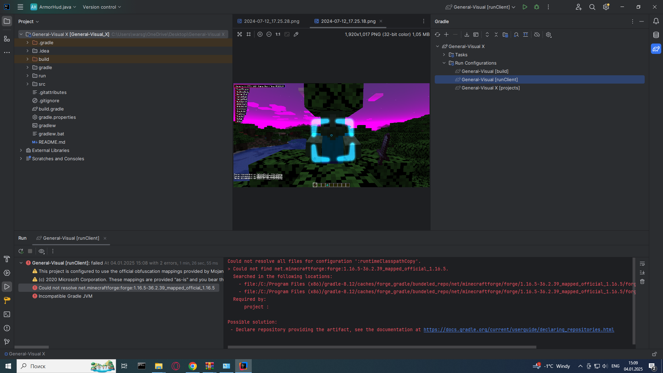
Task: Open the Version control dropdown
Action: click(102, 7)
